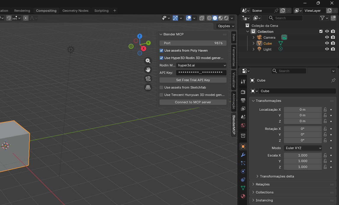The width and height of the screenshot is (339, 205).
Task: Select the Cube mesh data icon
Action: coord(281,43)
